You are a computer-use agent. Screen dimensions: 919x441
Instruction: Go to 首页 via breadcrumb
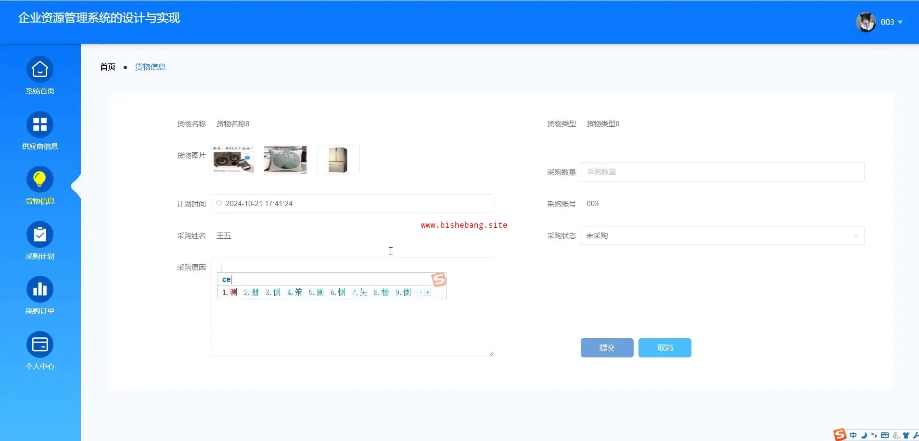[x=108, y=67]
